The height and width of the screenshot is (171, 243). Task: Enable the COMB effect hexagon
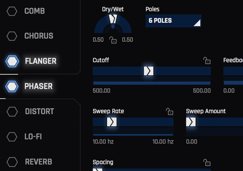click(12, 11)
